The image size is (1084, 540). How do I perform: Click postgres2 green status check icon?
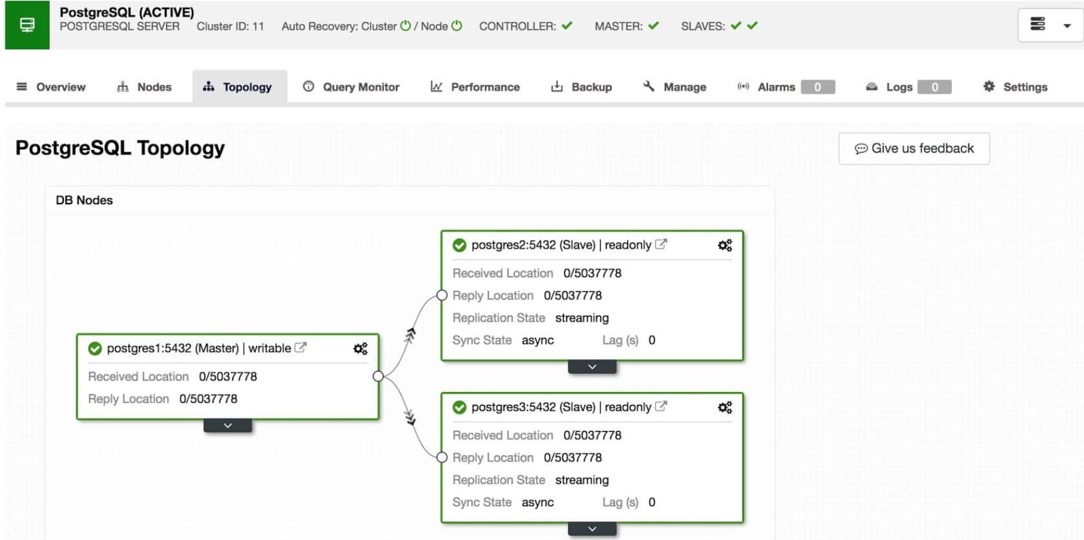click(459, 245)
